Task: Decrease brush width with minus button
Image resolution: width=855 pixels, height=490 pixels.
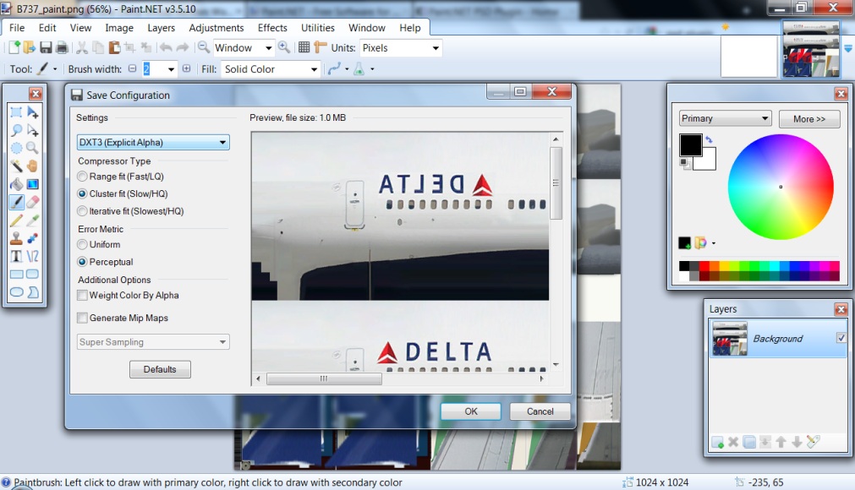Action: point(133,68)
